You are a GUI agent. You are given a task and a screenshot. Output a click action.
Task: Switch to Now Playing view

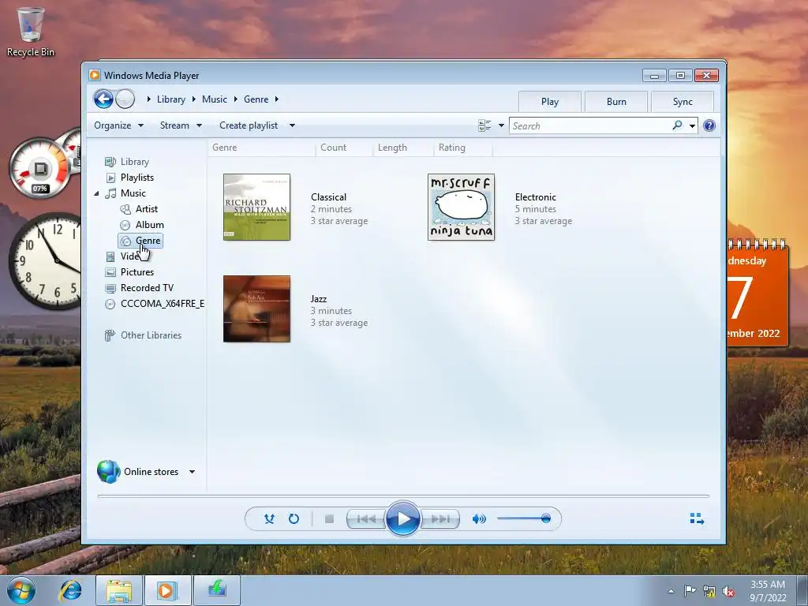point(697,518)
